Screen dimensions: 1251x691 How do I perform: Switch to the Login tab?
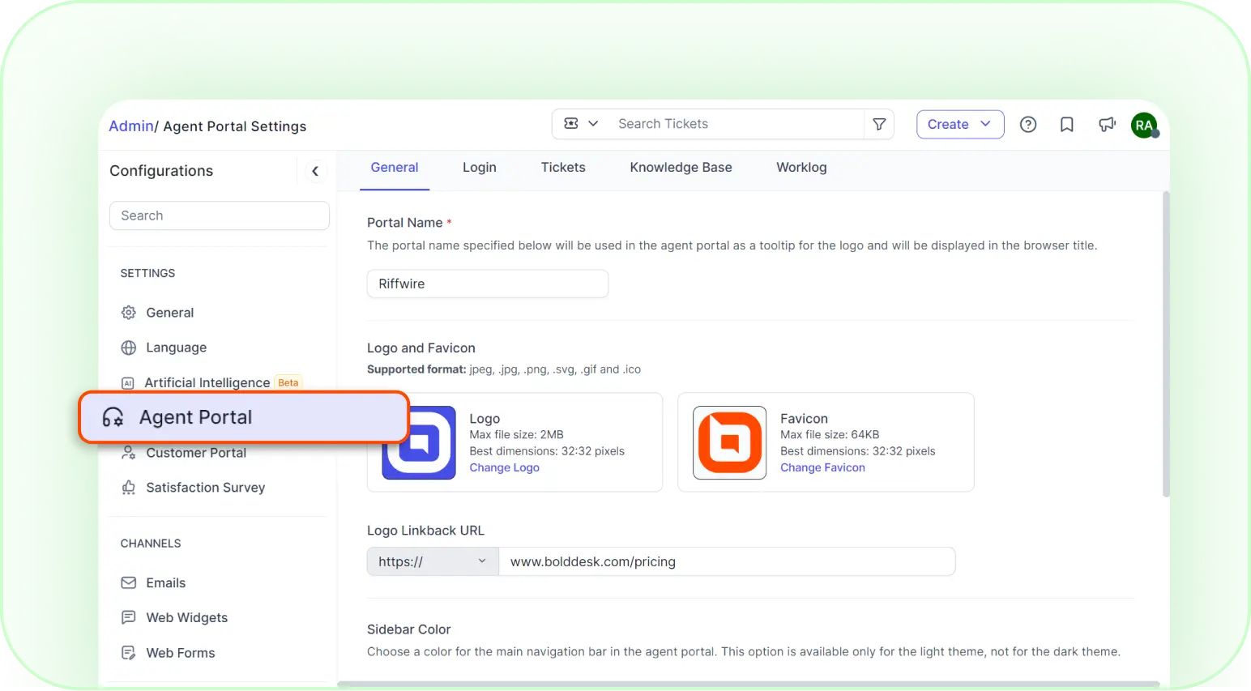coord(480,168)
